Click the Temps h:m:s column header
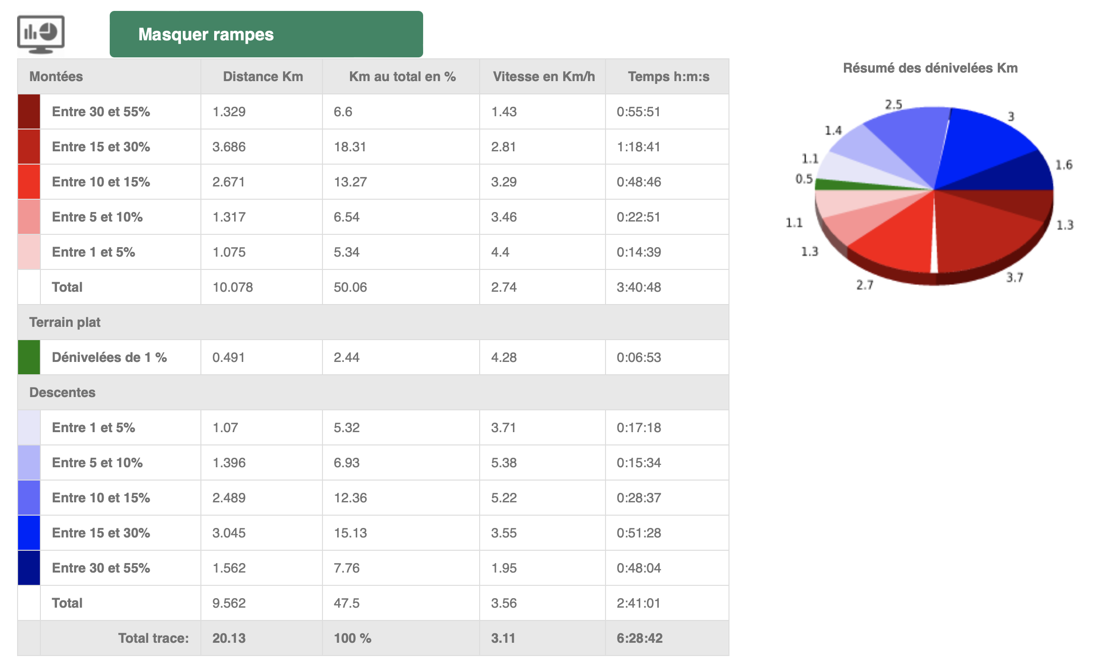1098x666 pixels. click(668, 76)
